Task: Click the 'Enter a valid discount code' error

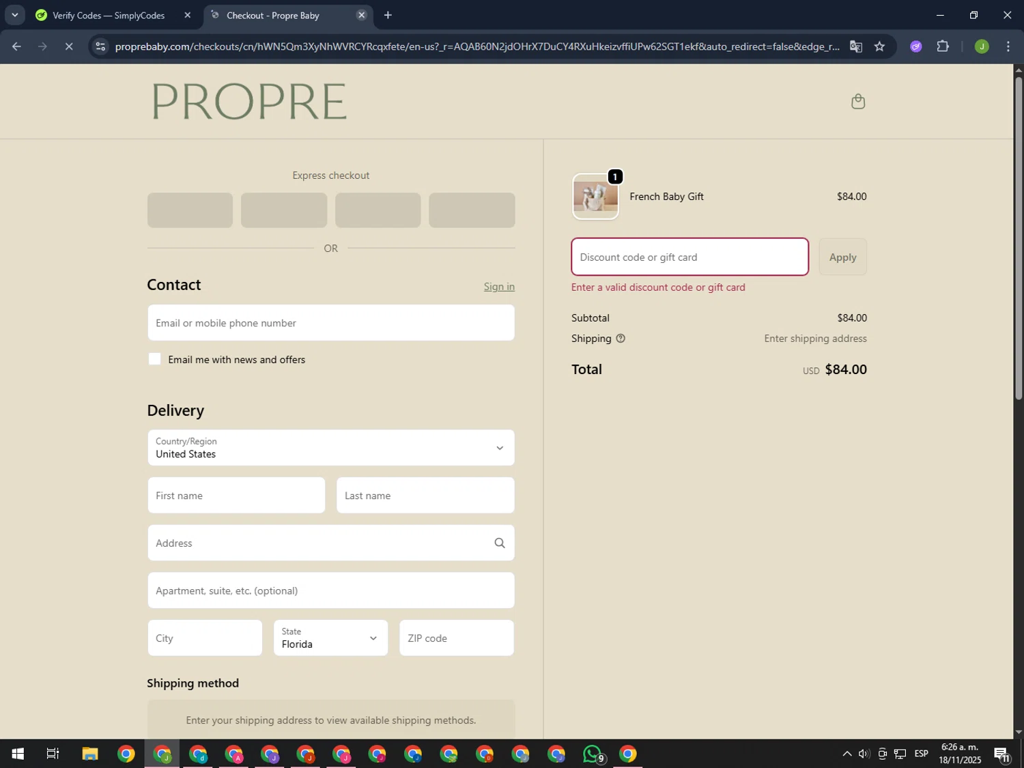Action: [658, 287]
